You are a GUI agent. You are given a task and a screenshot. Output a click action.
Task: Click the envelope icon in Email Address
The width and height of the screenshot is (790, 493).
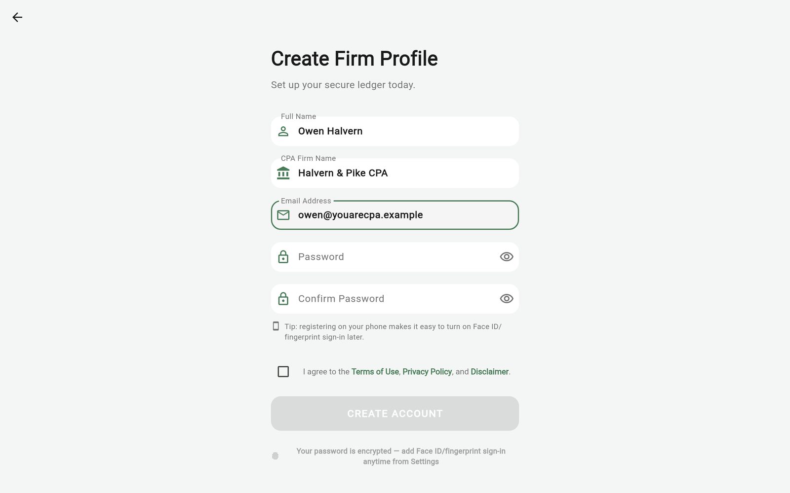pos(283,215)
